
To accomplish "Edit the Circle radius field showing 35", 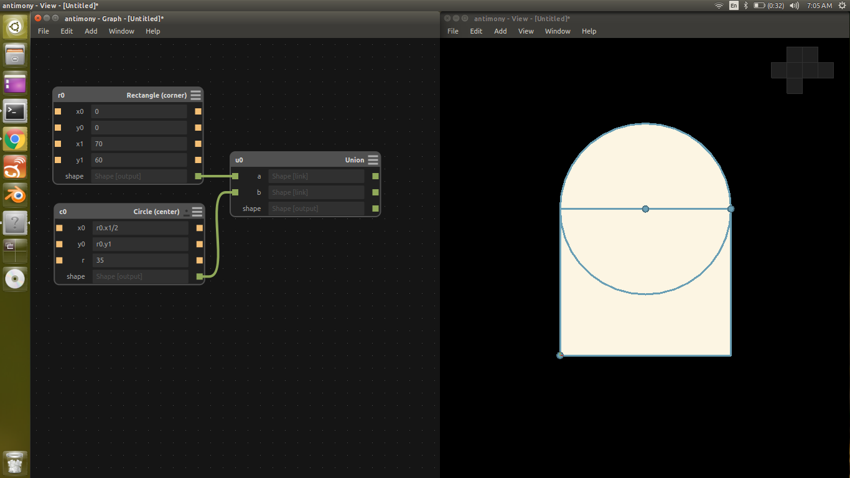I will pos(140,260).
